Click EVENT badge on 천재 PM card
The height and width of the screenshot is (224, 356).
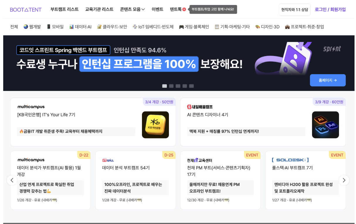point(252,155)
